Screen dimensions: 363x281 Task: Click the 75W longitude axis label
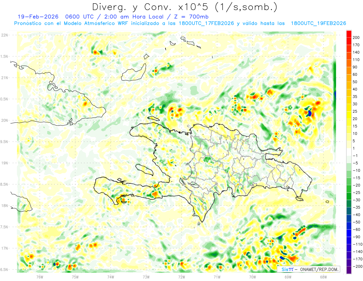click(x=75, y=277)
